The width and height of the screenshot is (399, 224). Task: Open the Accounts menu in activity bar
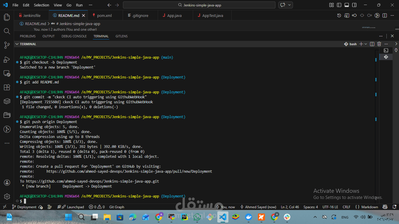click(7, 183)
